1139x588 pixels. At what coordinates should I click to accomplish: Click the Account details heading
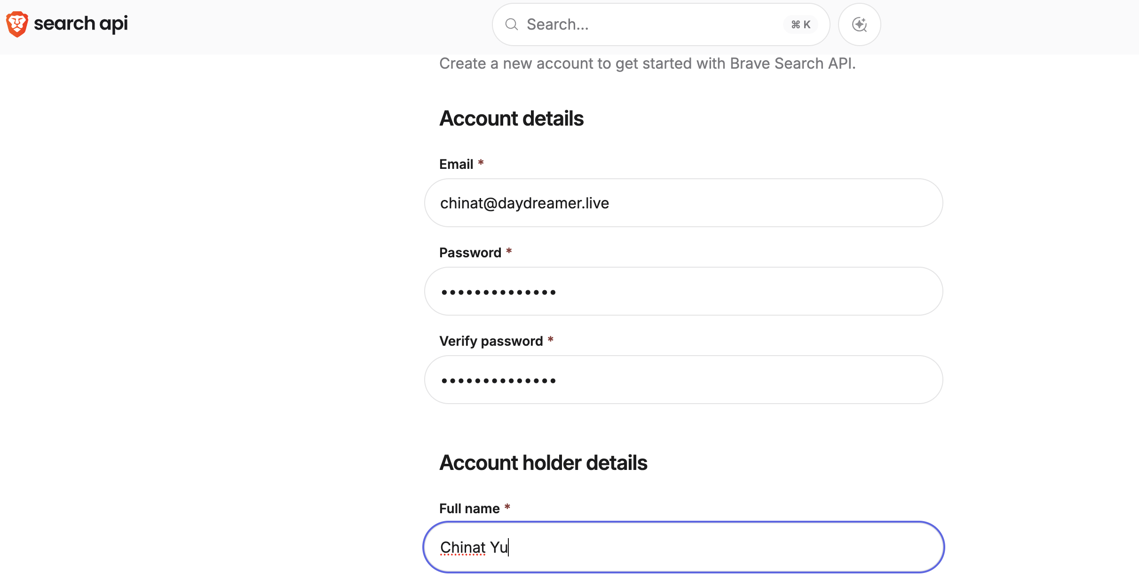pos(511,119)
